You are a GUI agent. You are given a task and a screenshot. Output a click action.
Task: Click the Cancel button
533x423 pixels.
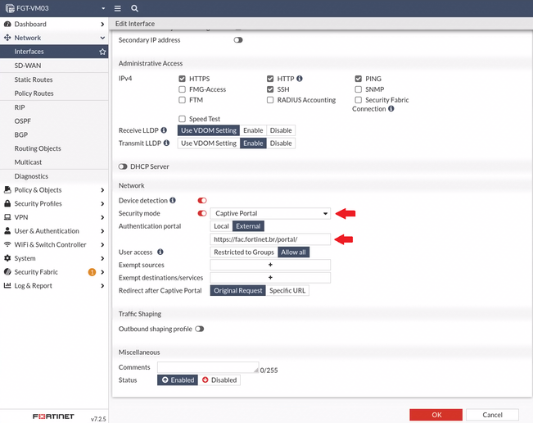pyautogui.click(x=492, y=415)
